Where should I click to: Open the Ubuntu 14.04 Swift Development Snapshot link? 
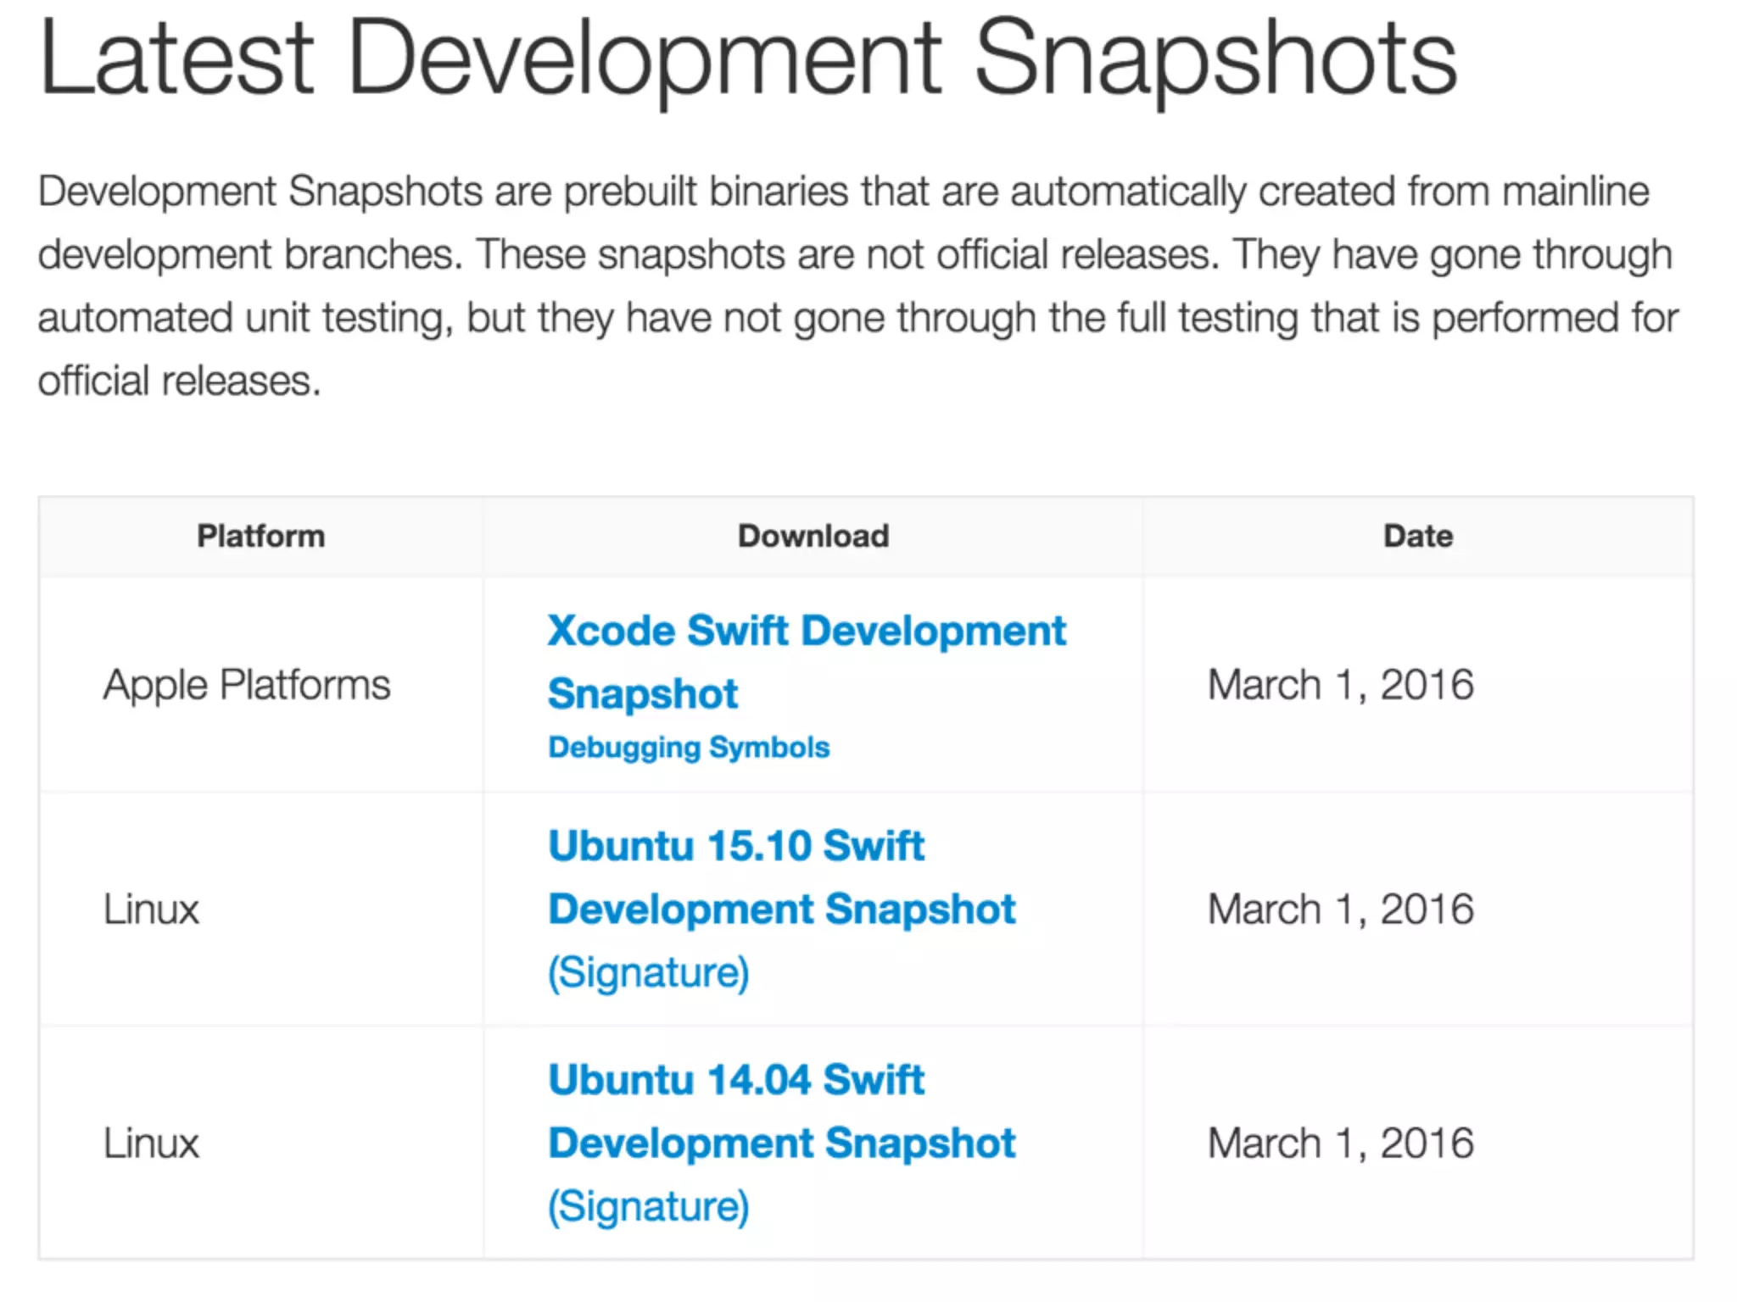[736, 1080]
